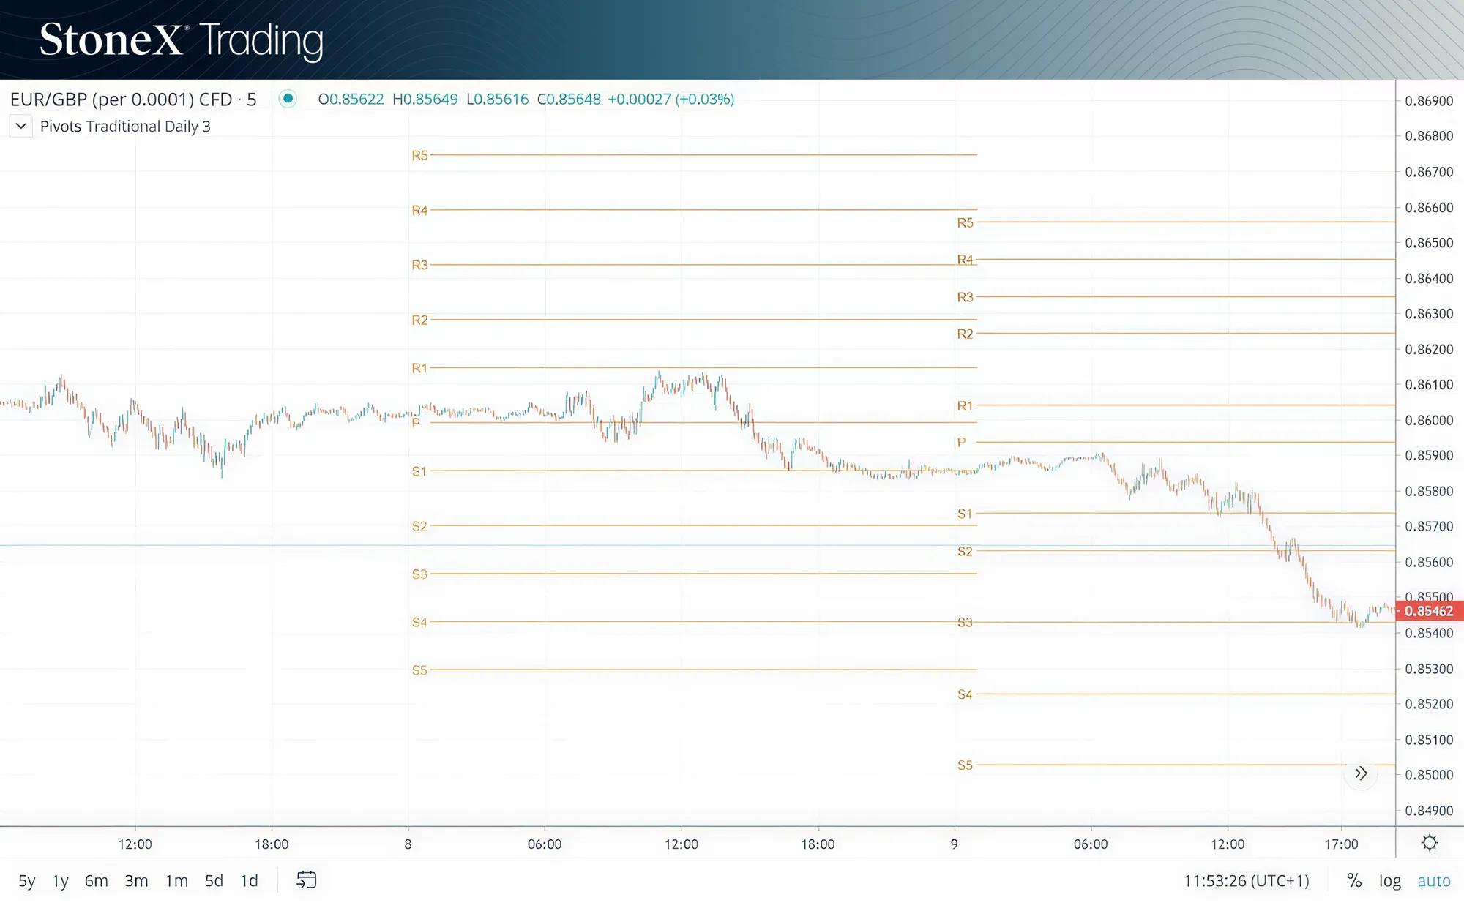
Task: Click the 0.85700 price axis label
Action: 1429,526
